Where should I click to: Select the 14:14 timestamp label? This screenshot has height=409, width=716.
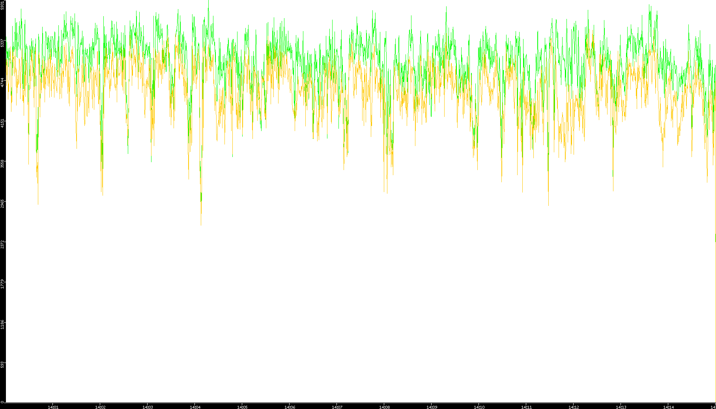coord(668,407)
